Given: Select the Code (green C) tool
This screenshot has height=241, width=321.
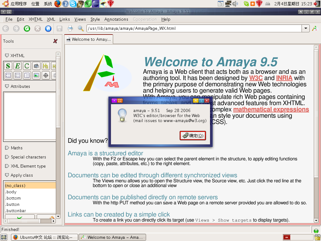Looking at the screenshot, I should pos(27,66).
